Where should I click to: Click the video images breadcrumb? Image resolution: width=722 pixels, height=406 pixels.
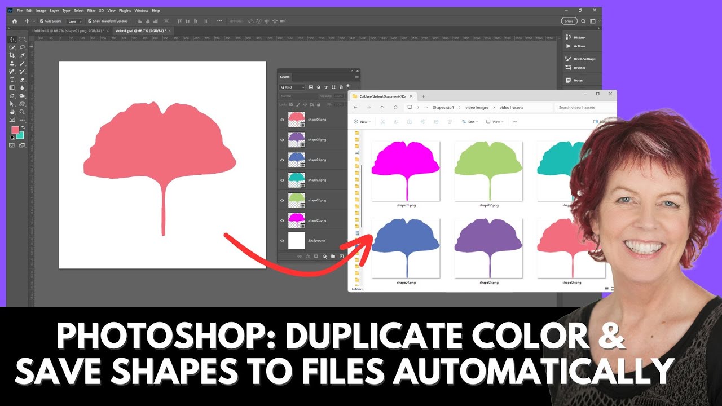[477, 107]
